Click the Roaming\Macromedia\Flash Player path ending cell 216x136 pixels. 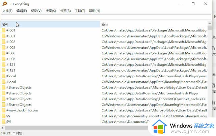click(x=150, y=93)
